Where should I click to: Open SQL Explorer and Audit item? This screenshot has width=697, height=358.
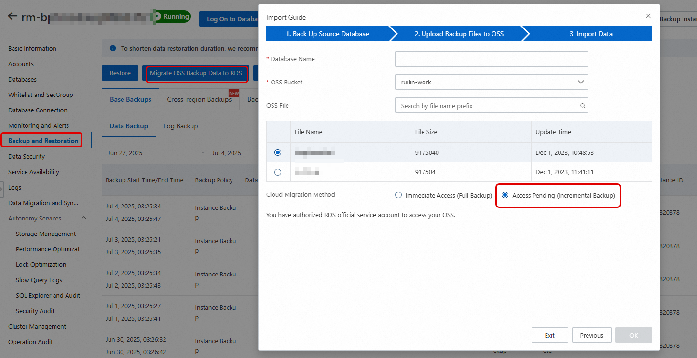48,295
